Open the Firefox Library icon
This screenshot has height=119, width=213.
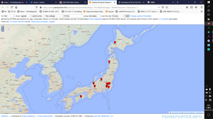click(187, 7)
